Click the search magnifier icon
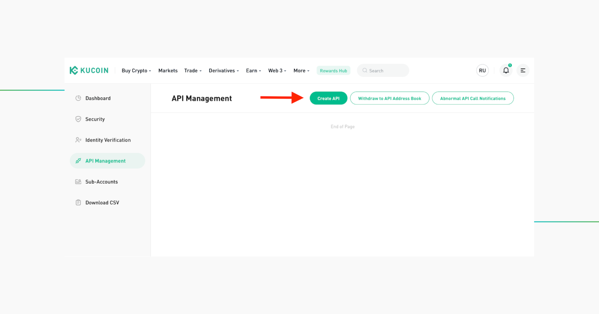This screenshot has height=314, width=599. [x=364, y=70]
